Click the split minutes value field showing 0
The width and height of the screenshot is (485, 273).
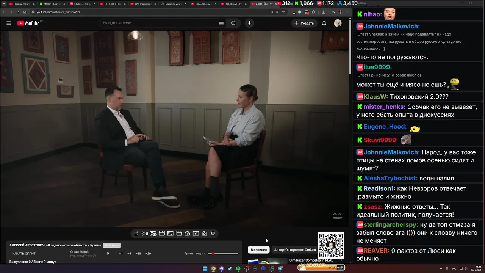108,253
